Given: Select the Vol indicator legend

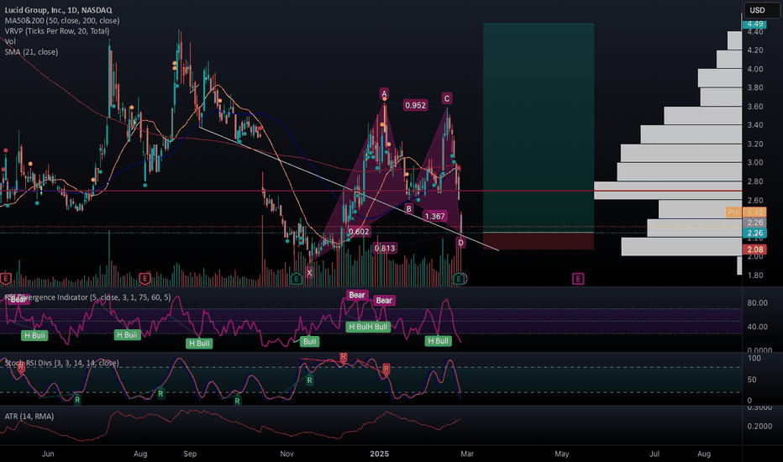Looking at the screenshot, I should point(10,41).
